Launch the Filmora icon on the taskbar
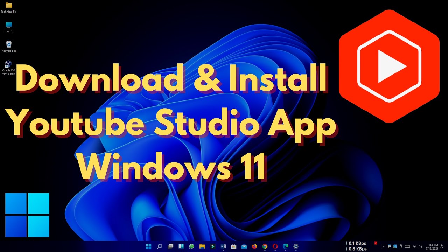This screenshot has width=448, height=252. tap(212, 246)
